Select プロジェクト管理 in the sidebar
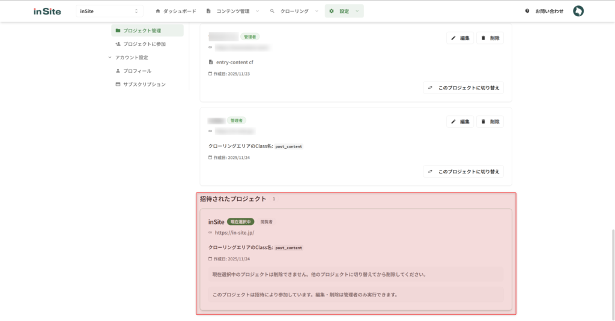This screenshot has width=615, height=321. pyautogui.click(x=147, y=30)
